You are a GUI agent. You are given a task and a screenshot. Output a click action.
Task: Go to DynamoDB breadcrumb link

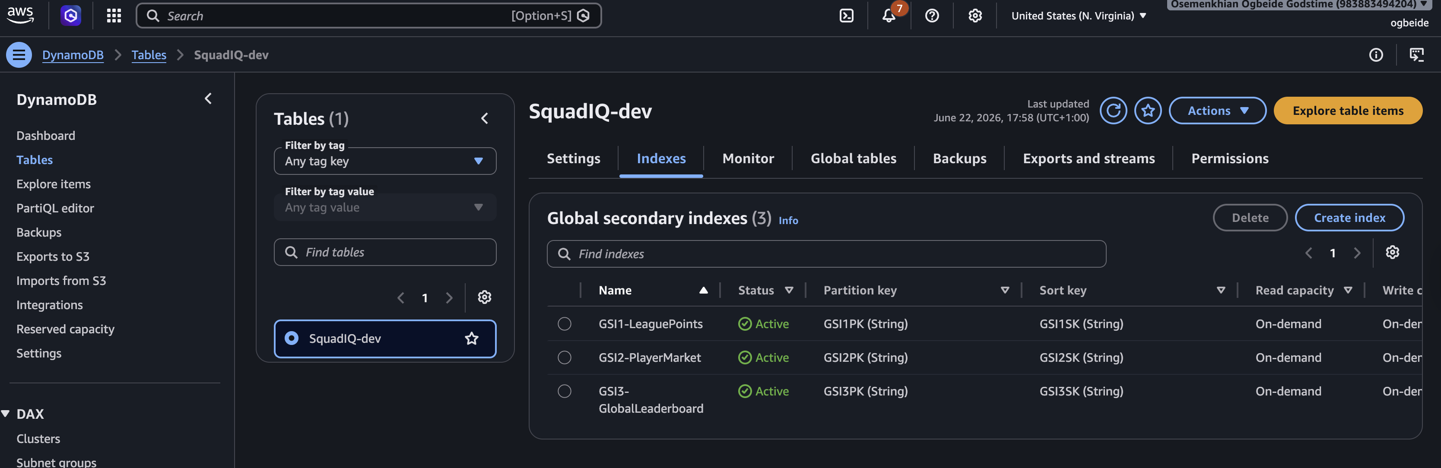73,55
